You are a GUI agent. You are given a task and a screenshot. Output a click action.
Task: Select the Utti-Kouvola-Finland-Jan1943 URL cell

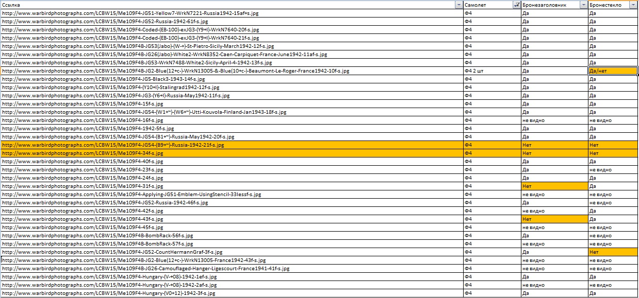232,112
